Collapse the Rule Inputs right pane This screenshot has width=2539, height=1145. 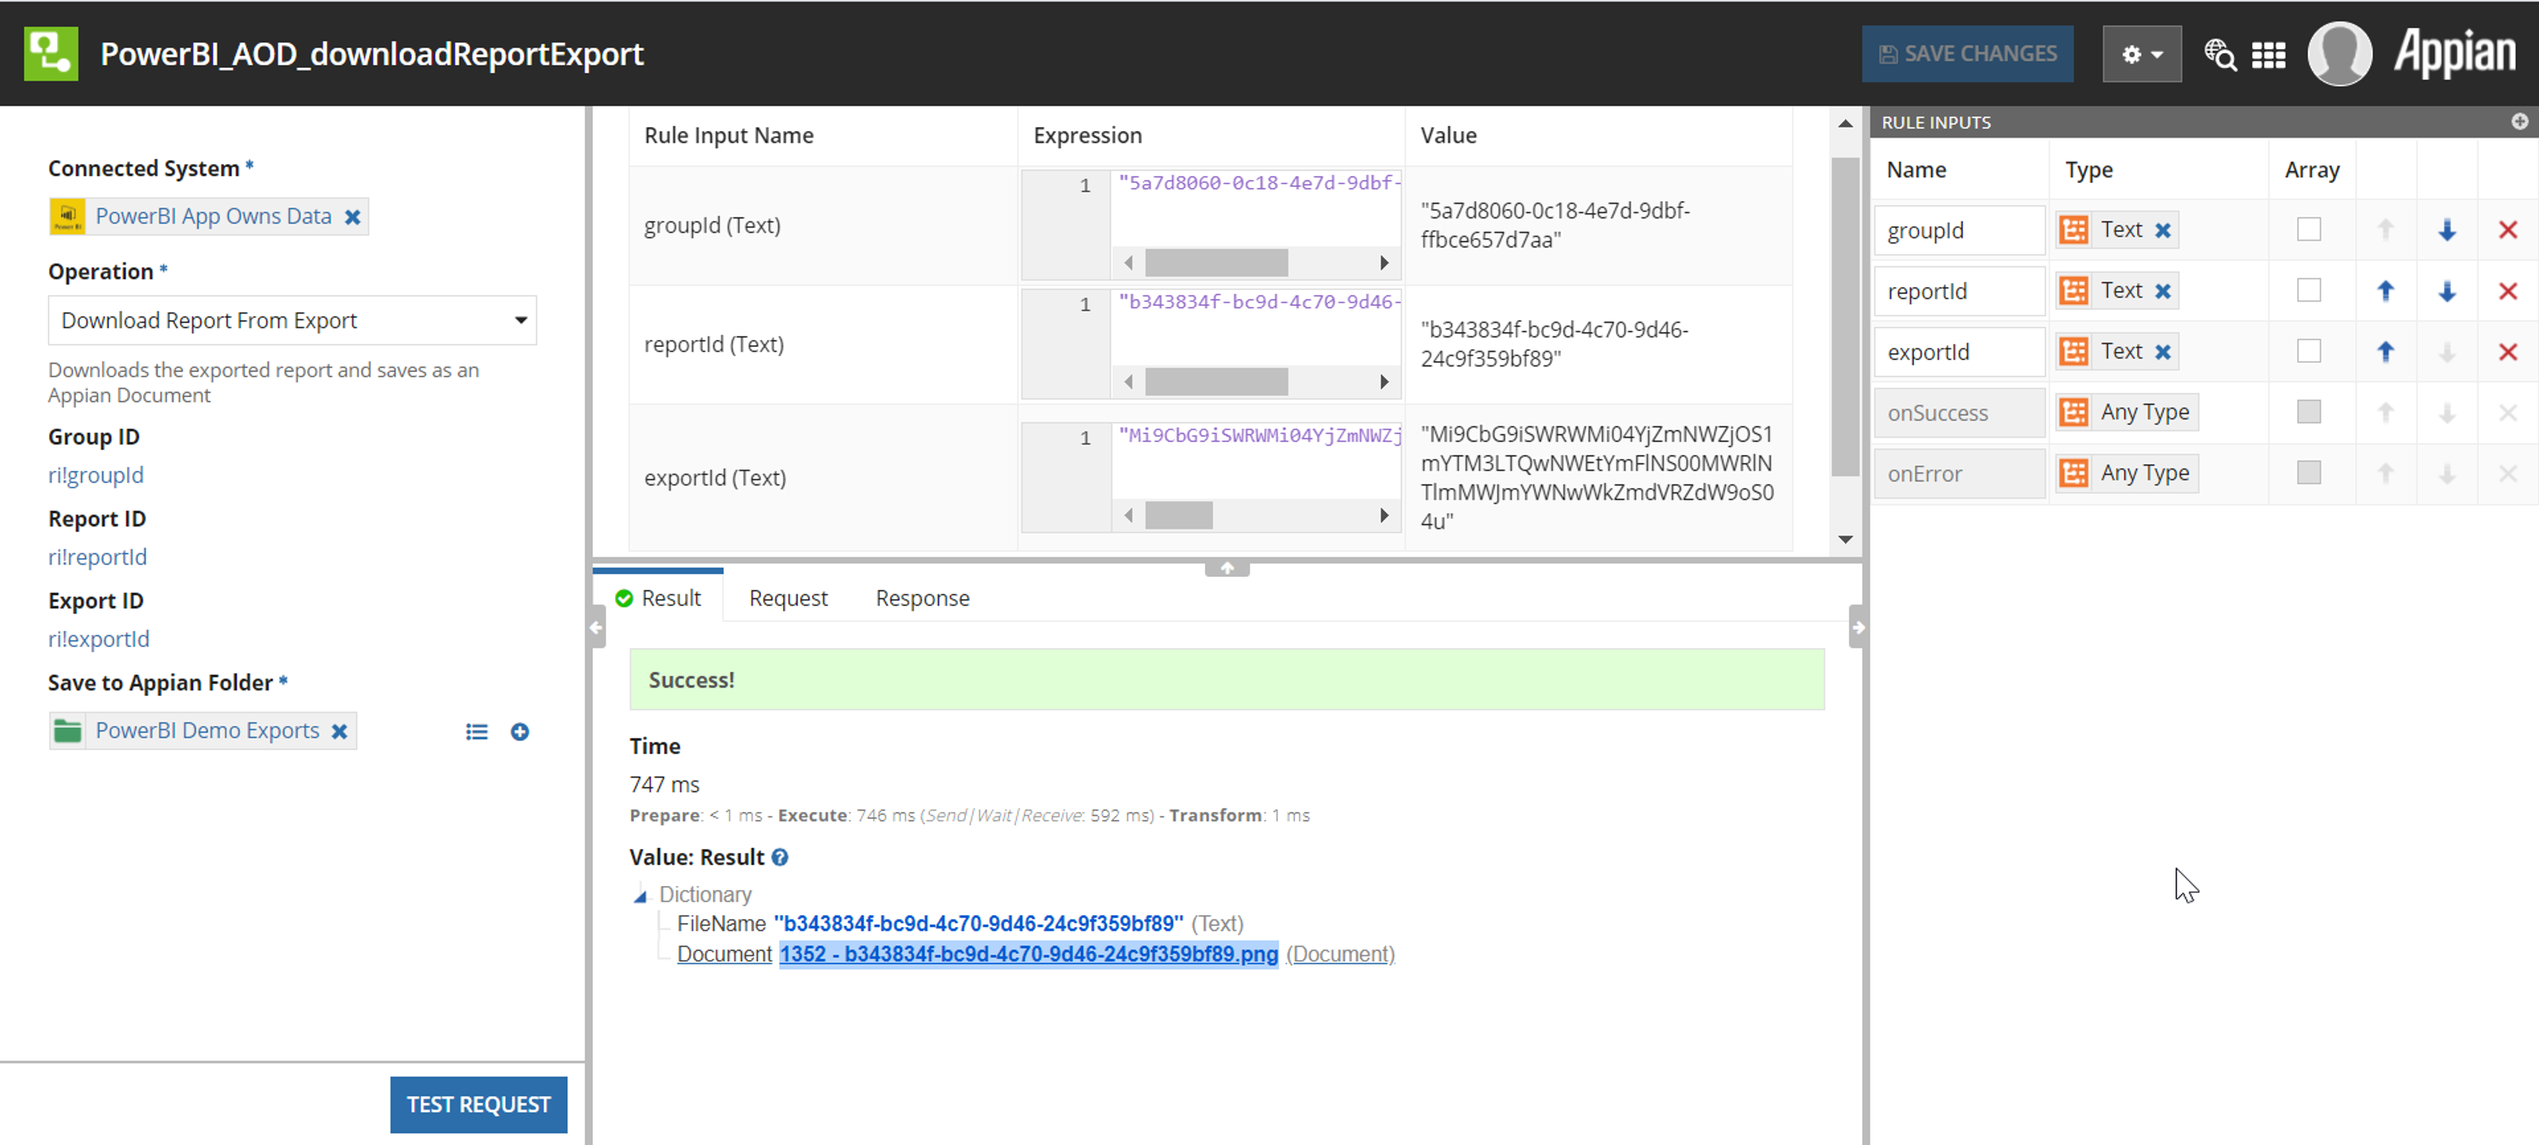tap(1857, 627)
